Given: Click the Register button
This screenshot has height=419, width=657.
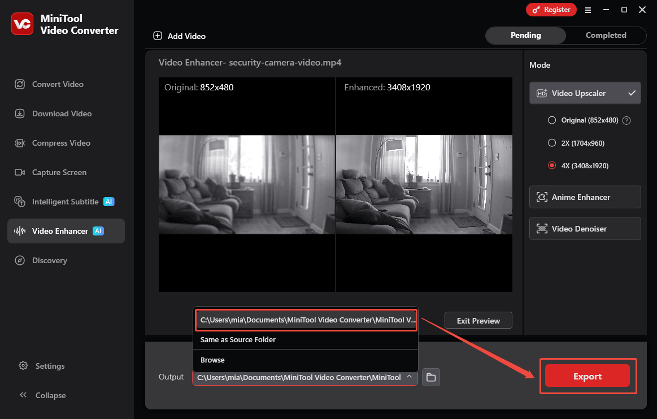Looking at the screenshot, I should pyautogui.click(x=551, y=10).
